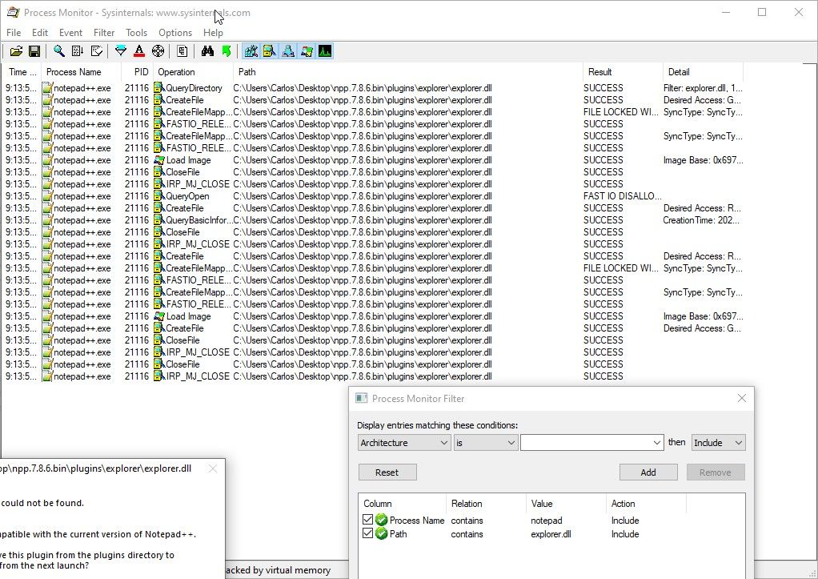
Task: Click the PID column header
Action: coord(137,72)
